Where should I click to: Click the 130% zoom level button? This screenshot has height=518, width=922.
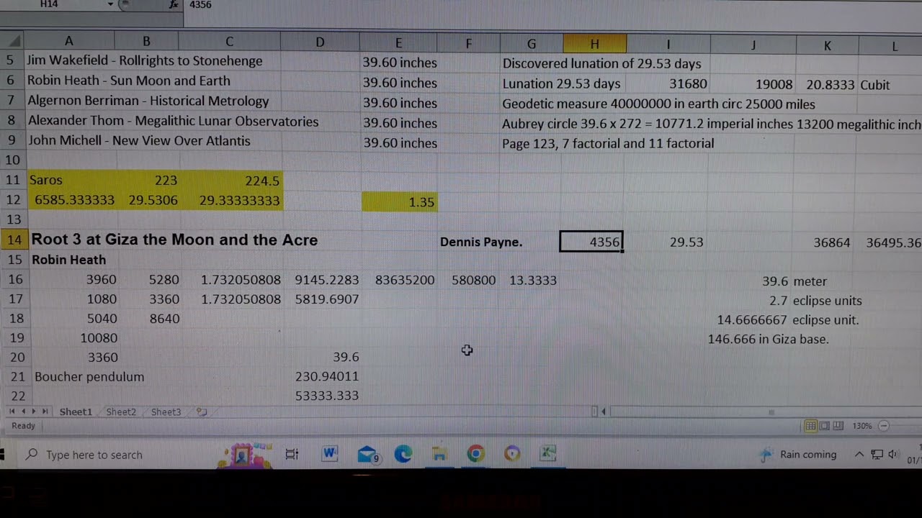[x=862, y=426]
